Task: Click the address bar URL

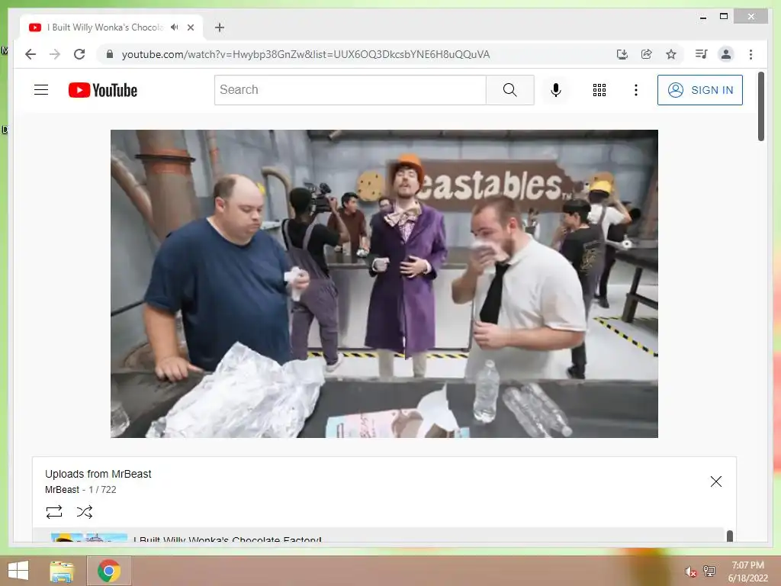Action: (x=306, y=54)
